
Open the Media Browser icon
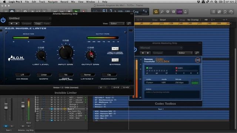tap(231, 12)
